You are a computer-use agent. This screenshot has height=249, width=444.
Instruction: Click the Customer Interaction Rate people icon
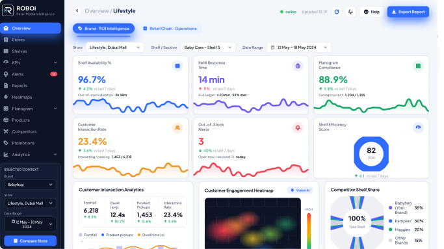click(177, 128)
